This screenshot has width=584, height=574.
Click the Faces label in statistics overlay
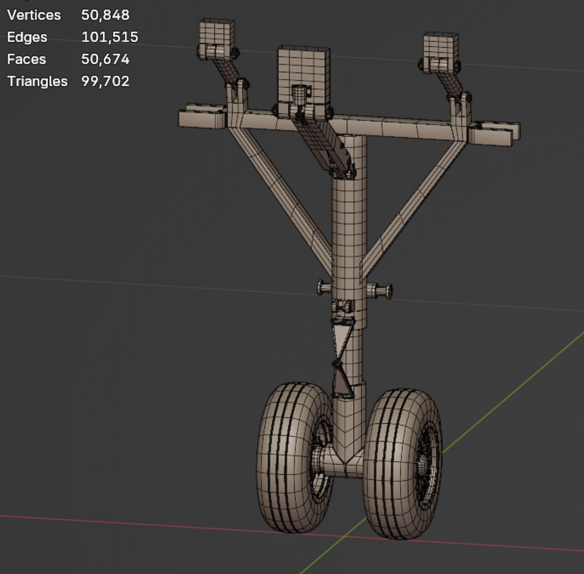coord(27,59)
